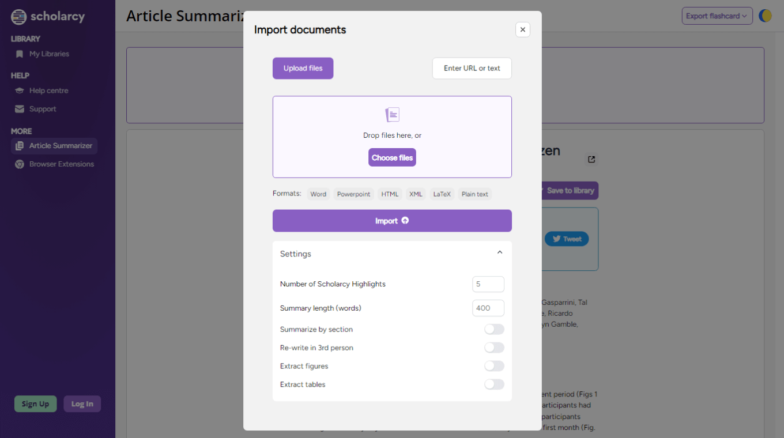Viewport: 784px width, 438px height.
Task: Open the external link icon beside article title
Action: (x=591, y=160)
